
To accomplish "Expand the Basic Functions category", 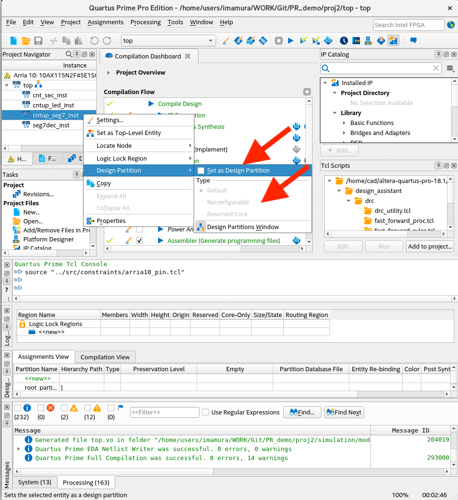I will (x=344, y=123).
